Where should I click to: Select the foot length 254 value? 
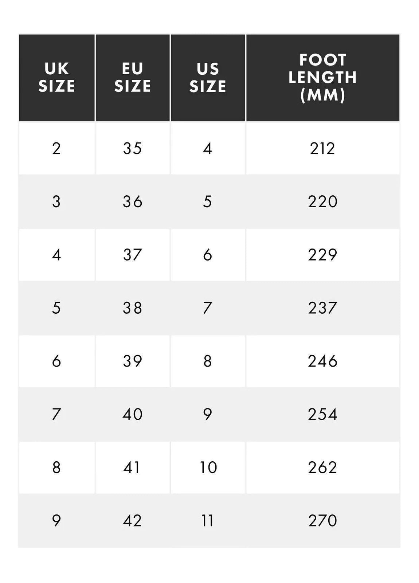pyautogui.click(x=322, y=414)
